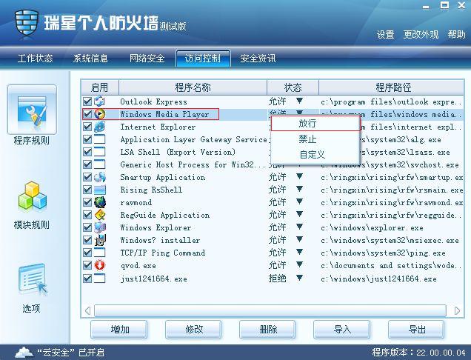Click the LSA Shell row icon
The width and height of the screenshot is (471, 360).
(x=100, y=152)
